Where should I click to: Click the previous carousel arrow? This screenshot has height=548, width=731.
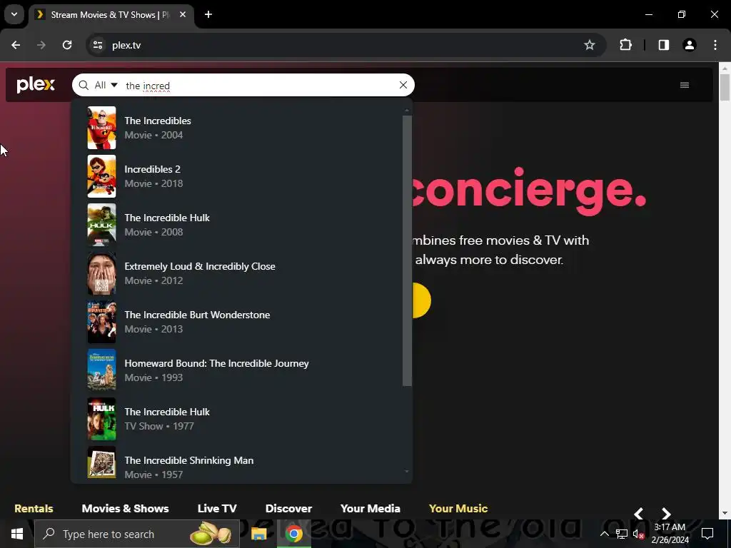click(x=639, y=514)
